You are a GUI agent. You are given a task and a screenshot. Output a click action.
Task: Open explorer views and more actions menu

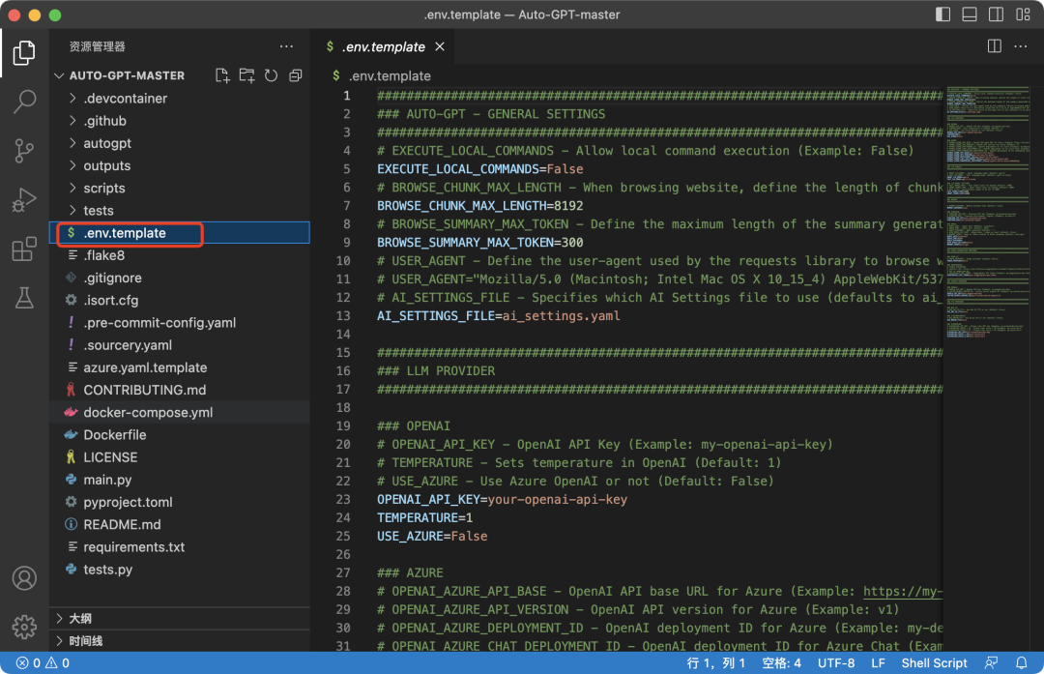[286, 46]
